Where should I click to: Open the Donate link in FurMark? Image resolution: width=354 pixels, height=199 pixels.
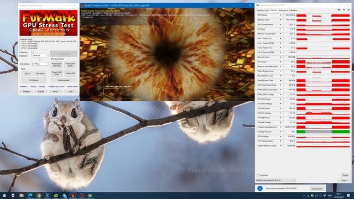(x=42, y=87)
